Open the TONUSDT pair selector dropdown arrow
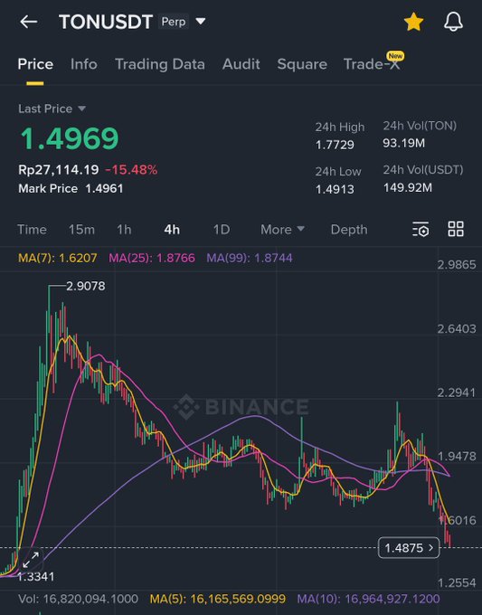Screen dimensions: 482x615 (201, 21)
